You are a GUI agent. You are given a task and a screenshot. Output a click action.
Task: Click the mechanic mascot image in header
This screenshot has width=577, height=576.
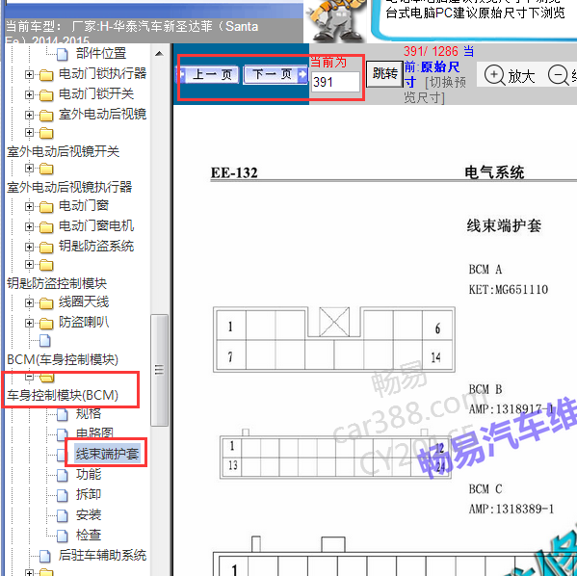[336, 21]
